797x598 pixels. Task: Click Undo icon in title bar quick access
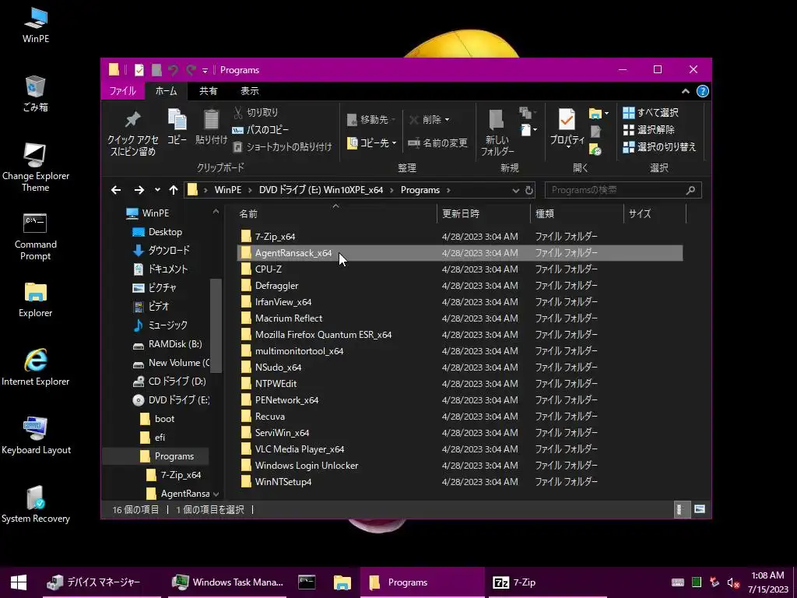click(173, 70)
